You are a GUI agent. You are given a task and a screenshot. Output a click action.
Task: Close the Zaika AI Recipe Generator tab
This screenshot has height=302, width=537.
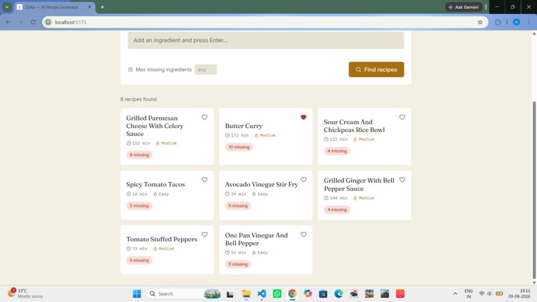[x=90, y=7]
